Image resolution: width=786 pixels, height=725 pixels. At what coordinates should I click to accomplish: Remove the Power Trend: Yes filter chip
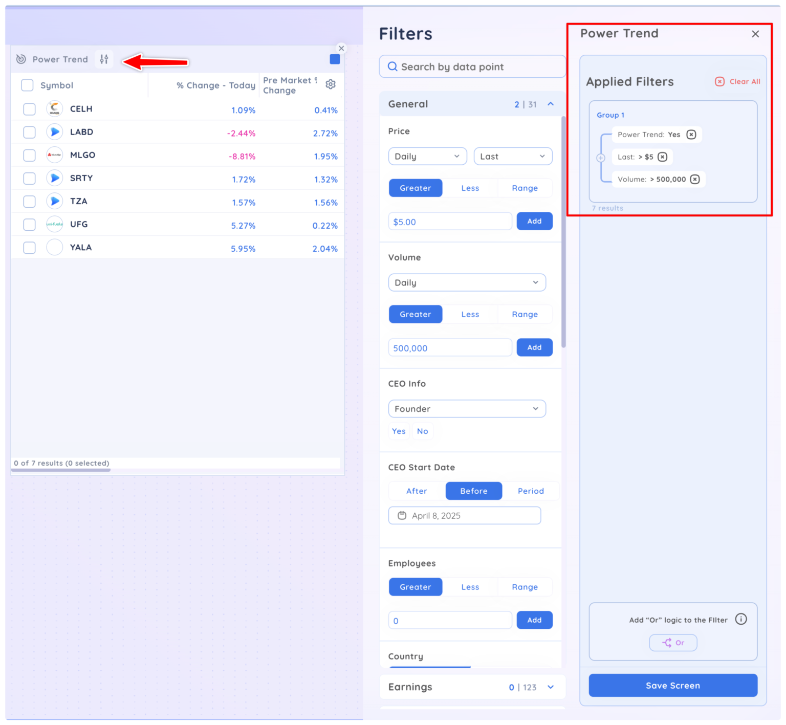point(691,135)
